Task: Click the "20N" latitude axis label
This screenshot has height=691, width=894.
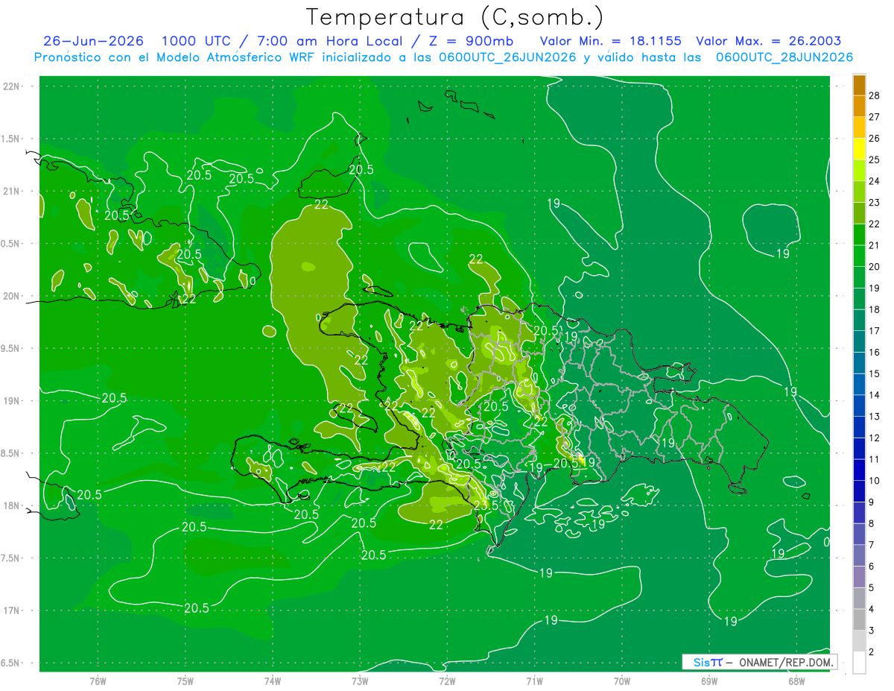Action: pyautogui.click(x=10, y=296)
